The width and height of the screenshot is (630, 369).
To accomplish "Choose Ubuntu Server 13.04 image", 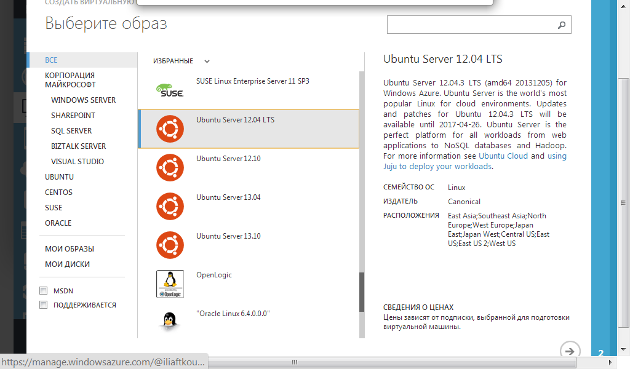I will point(249,207).
